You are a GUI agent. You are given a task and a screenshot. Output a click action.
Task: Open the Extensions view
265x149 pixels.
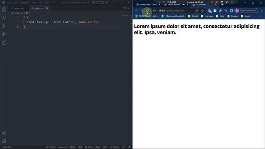(4, 43)
